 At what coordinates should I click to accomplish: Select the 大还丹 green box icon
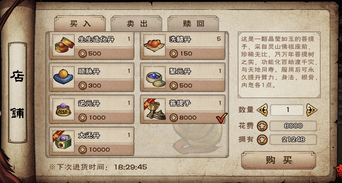[64, 141]
